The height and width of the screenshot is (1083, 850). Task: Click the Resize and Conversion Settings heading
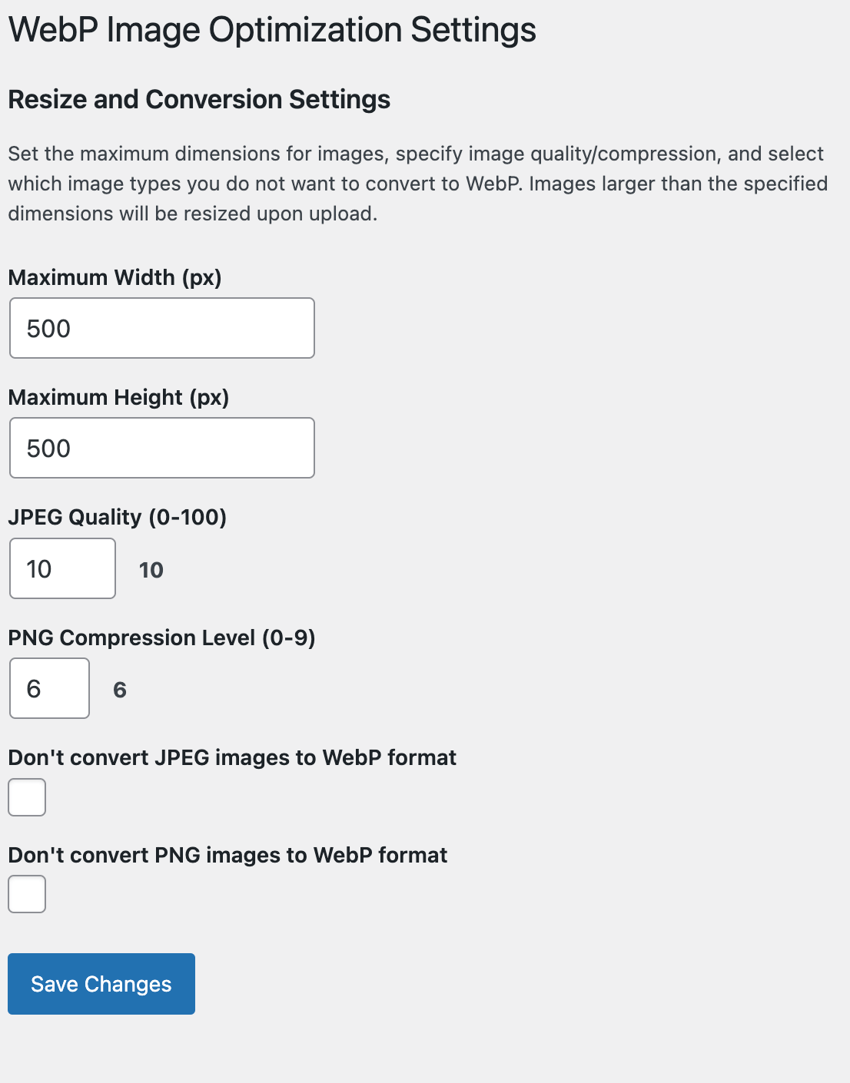click(x=199, y=100)
